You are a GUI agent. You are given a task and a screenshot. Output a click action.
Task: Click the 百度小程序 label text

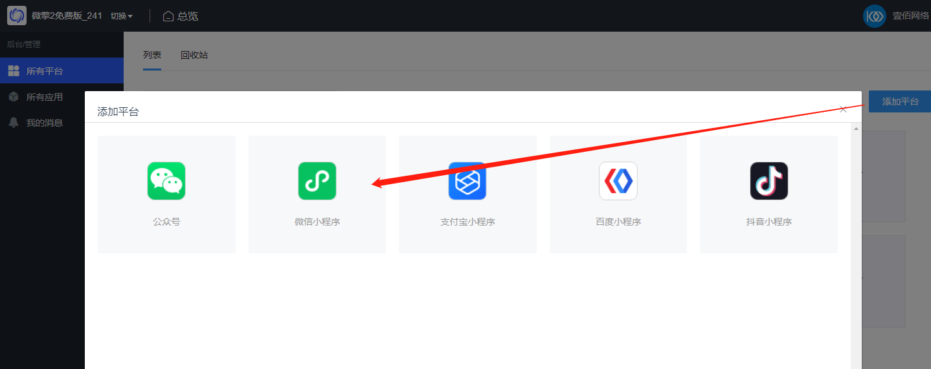click(618, 222)
